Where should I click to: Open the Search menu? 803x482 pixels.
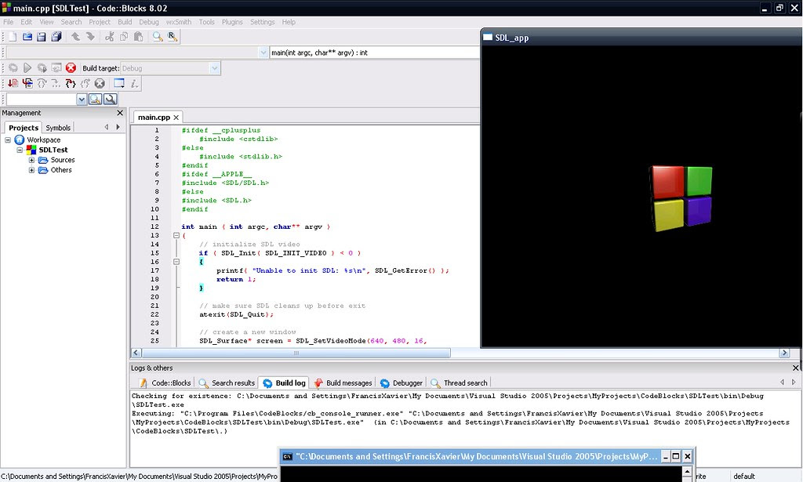[71, 22]
